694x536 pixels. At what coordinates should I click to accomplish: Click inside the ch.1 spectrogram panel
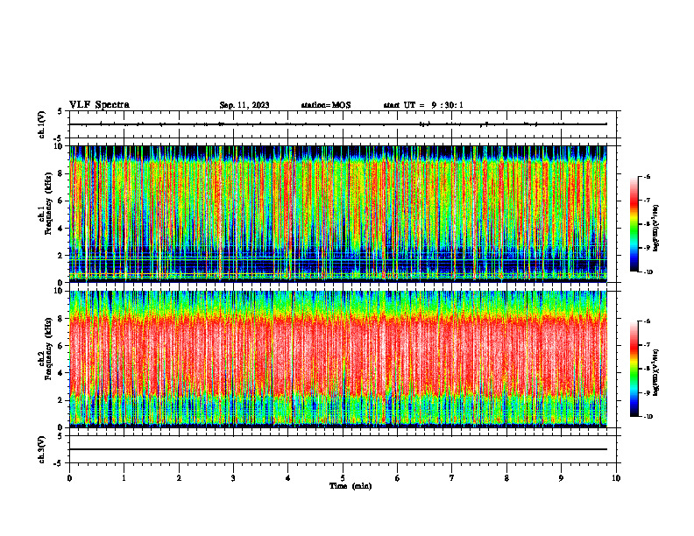coord(338,214)
